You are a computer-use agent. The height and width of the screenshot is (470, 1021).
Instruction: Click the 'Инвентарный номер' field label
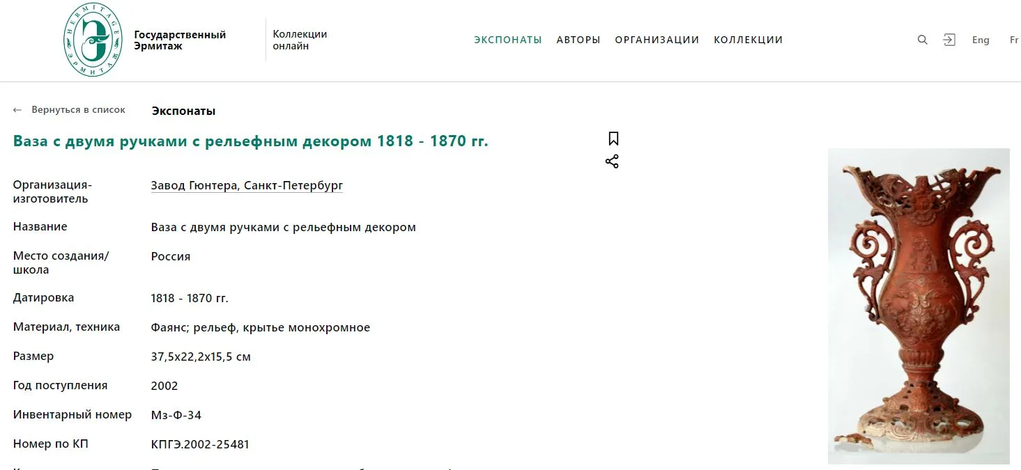tap(72, 415)
